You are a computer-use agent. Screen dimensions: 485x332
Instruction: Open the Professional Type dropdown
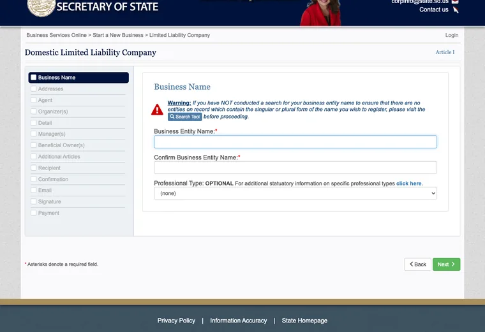(x=295, y=193)
